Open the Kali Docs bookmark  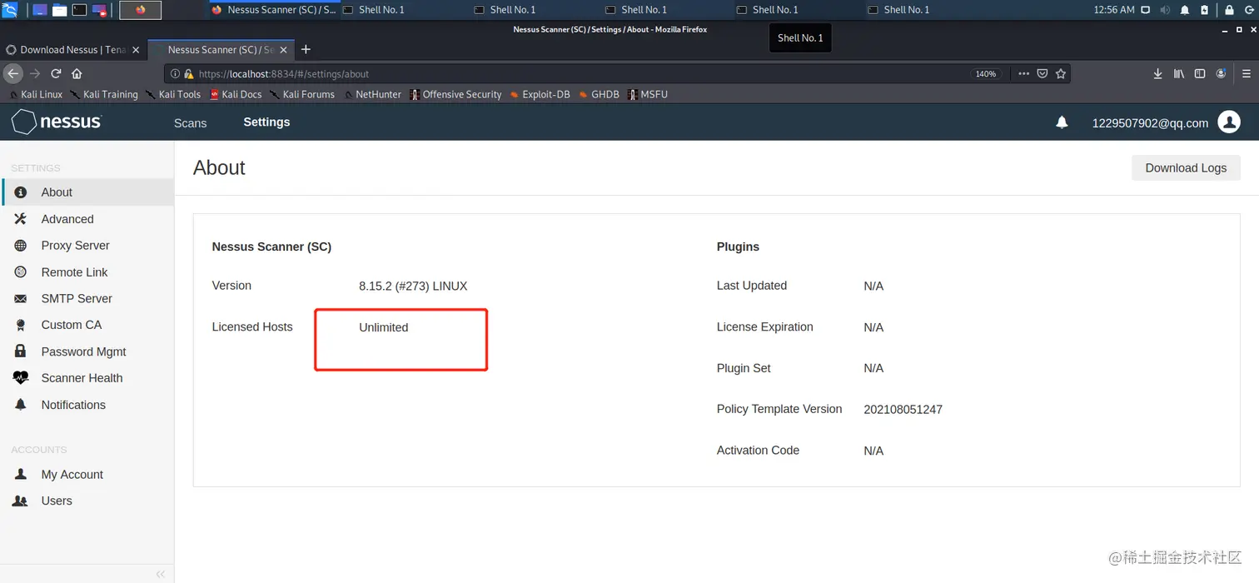tap(236, 94)
